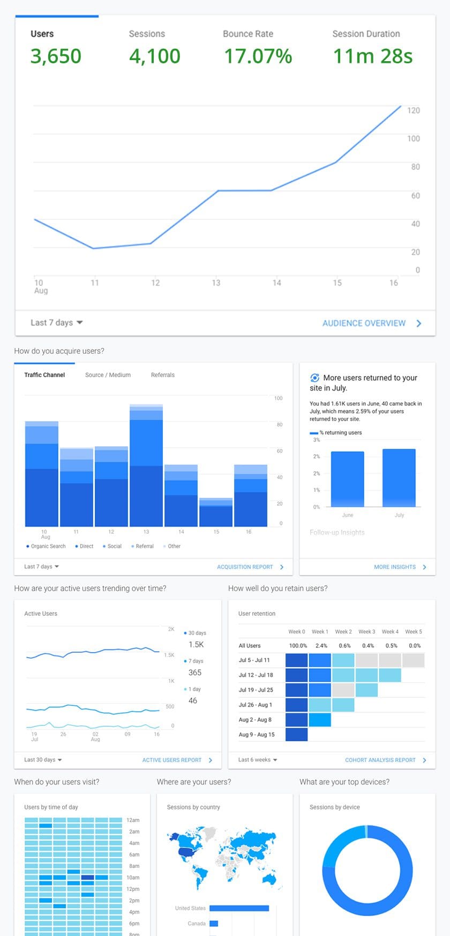Click the Organic Search legend dot
This screenshot has width=450, height=936.
point(28,547)
